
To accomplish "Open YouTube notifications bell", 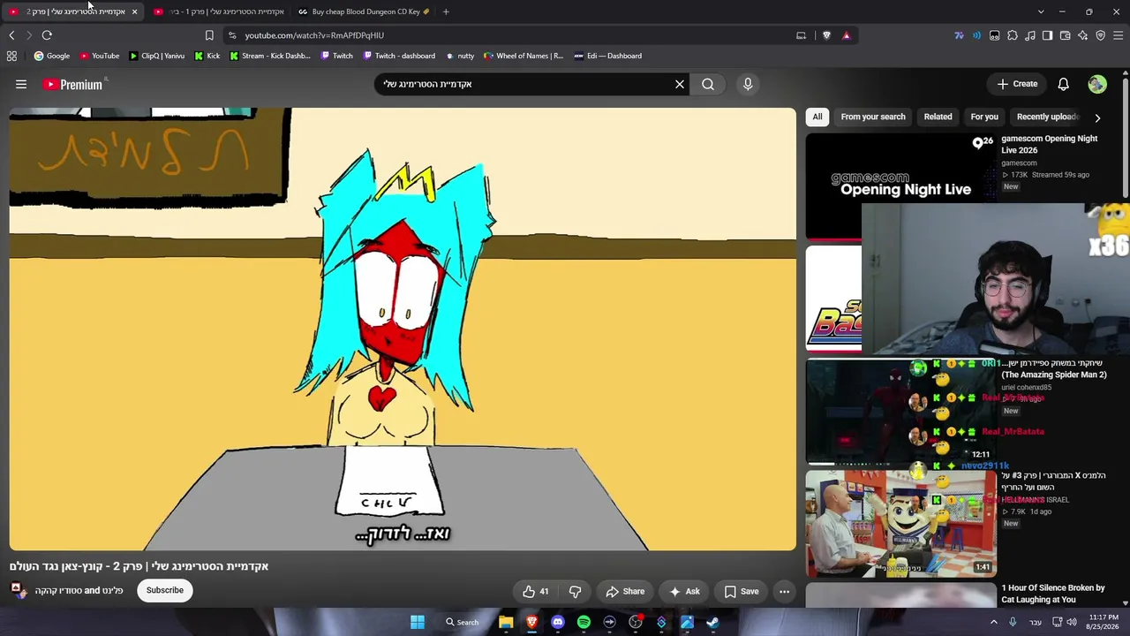I will [1064, 84].
